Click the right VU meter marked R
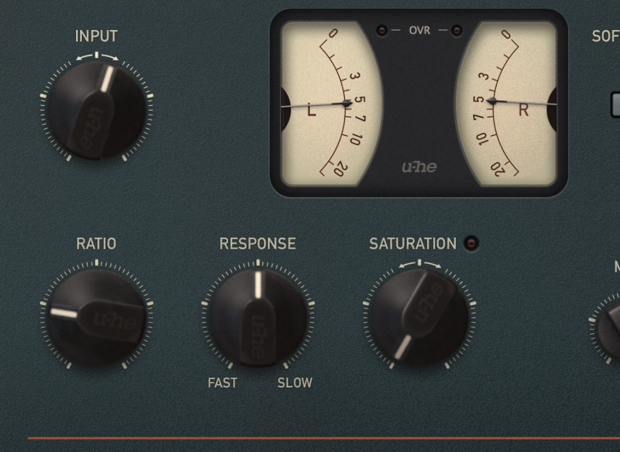 point(506,103)
